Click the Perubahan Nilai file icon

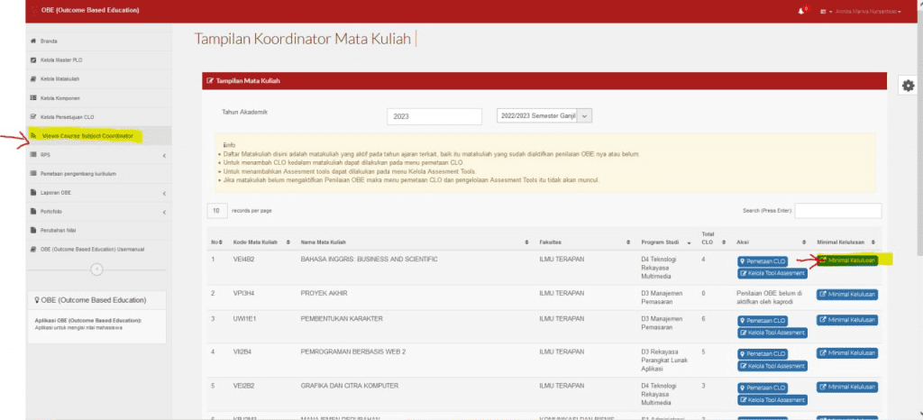coord(33,230)
